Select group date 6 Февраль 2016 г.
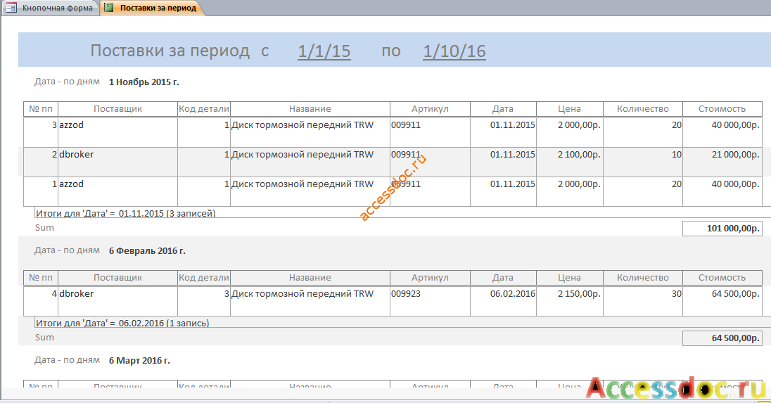771x403 pixels. coord(147,250)
